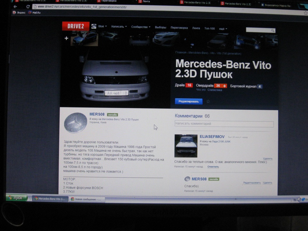
Task: Open MERS08 name in the comment reply
Action: click(x=199, y=179)
